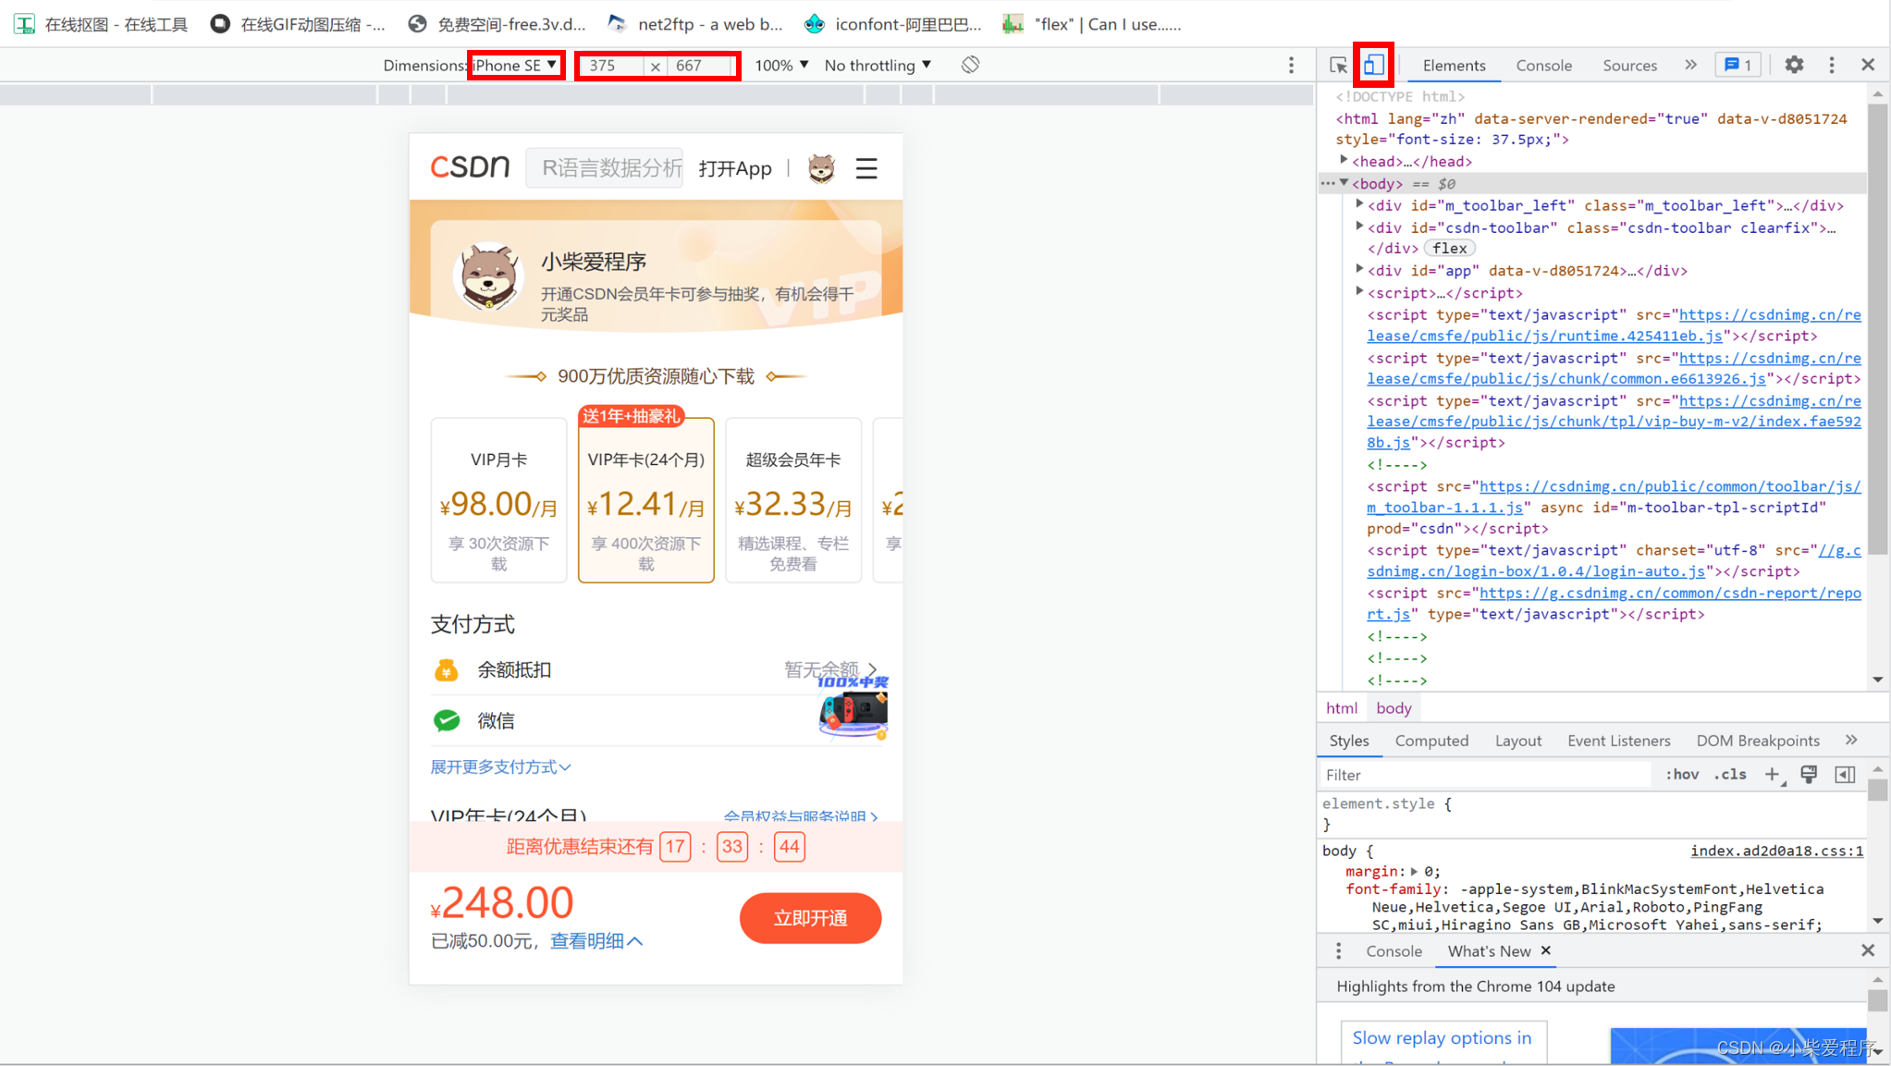Tap the 打开App link
The image size is (1891, 1066).
(734, 168)
